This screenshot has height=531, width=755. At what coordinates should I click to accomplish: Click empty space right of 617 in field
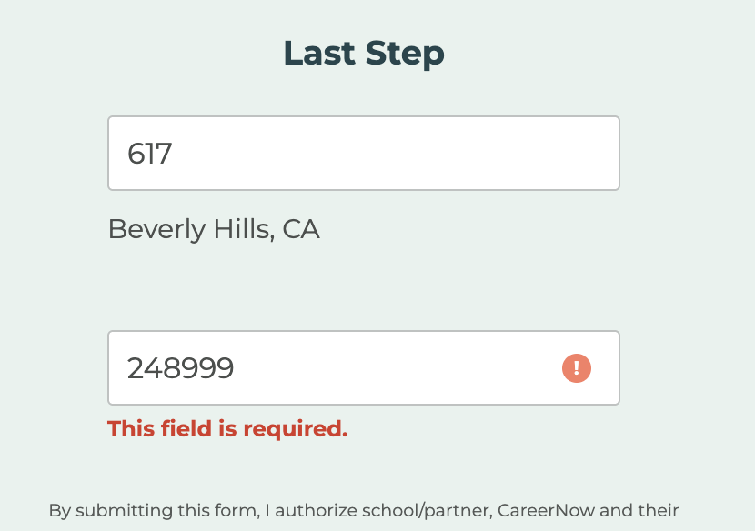click(x=409, y=154)
